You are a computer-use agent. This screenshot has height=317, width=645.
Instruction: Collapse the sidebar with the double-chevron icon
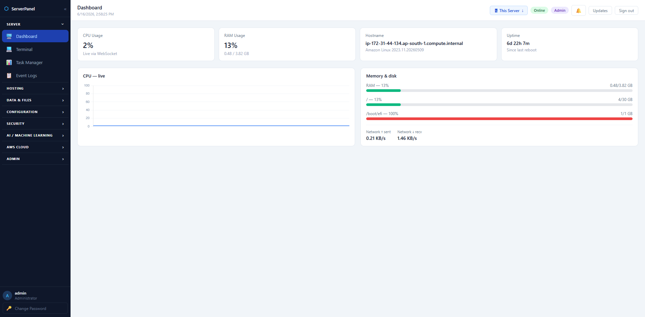coord(65,9)
